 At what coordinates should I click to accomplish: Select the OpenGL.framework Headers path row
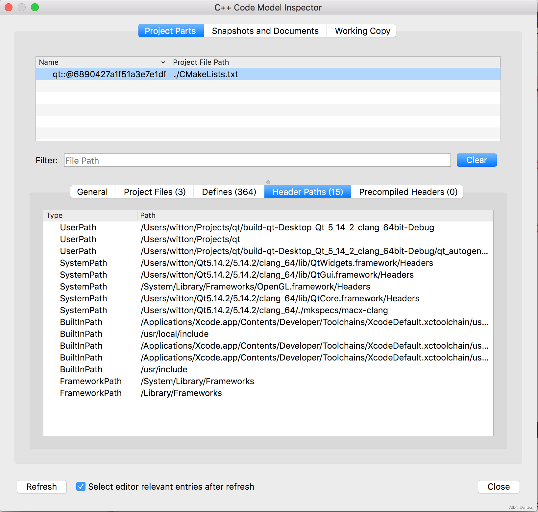255,287
